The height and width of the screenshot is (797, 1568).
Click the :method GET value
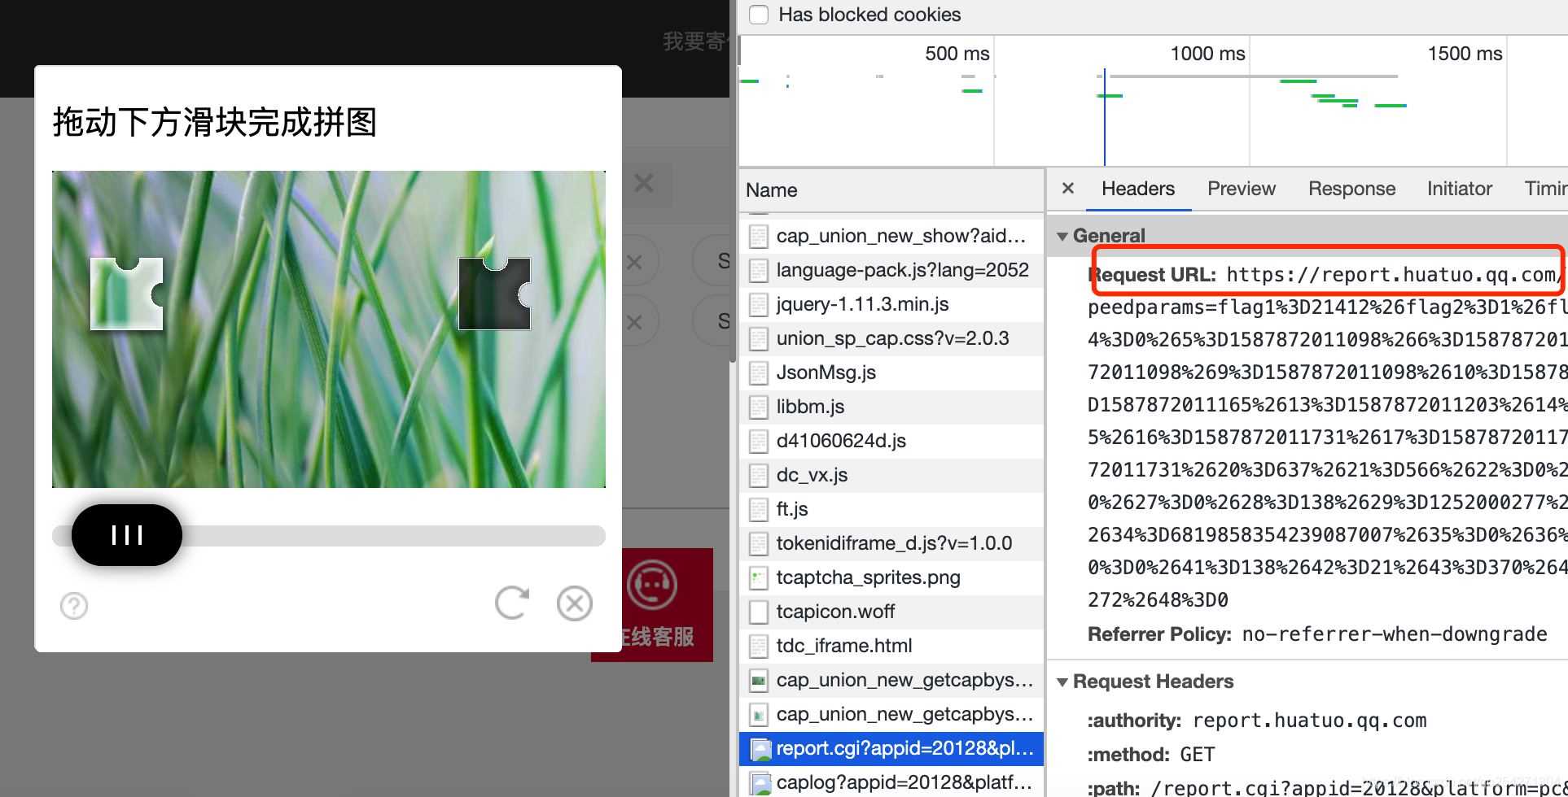(x=1198, y=755)
